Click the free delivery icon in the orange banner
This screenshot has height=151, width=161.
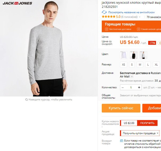107,29
